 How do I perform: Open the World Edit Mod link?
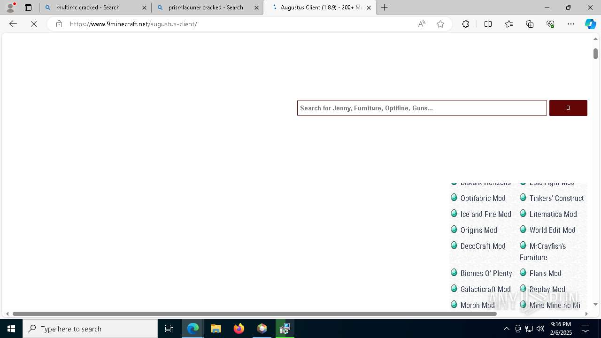coord(552,230)
